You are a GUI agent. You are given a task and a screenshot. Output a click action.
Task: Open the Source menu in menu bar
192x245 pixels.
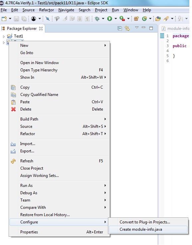[x=29, y=10]
